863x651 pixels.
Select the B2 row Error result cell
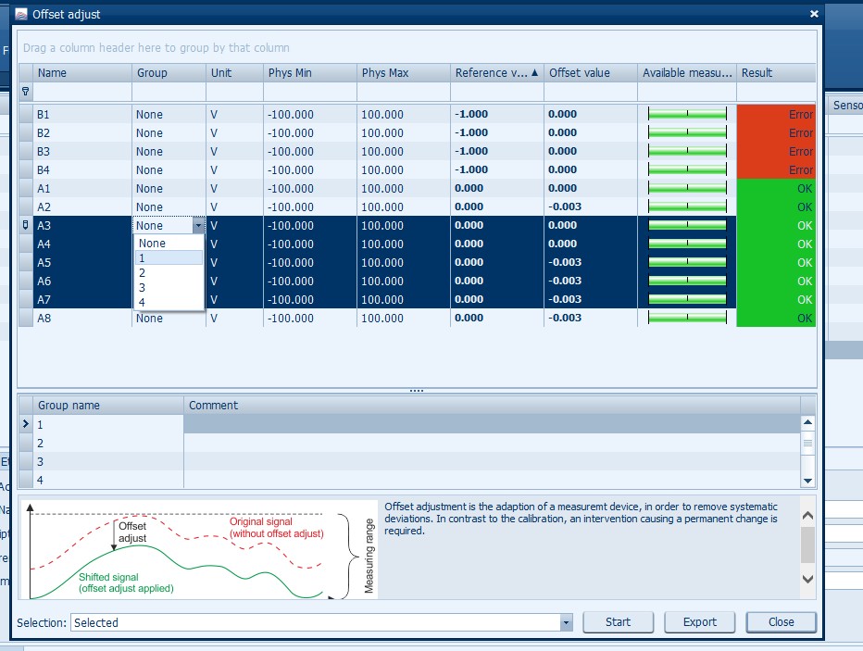[776, 133]
